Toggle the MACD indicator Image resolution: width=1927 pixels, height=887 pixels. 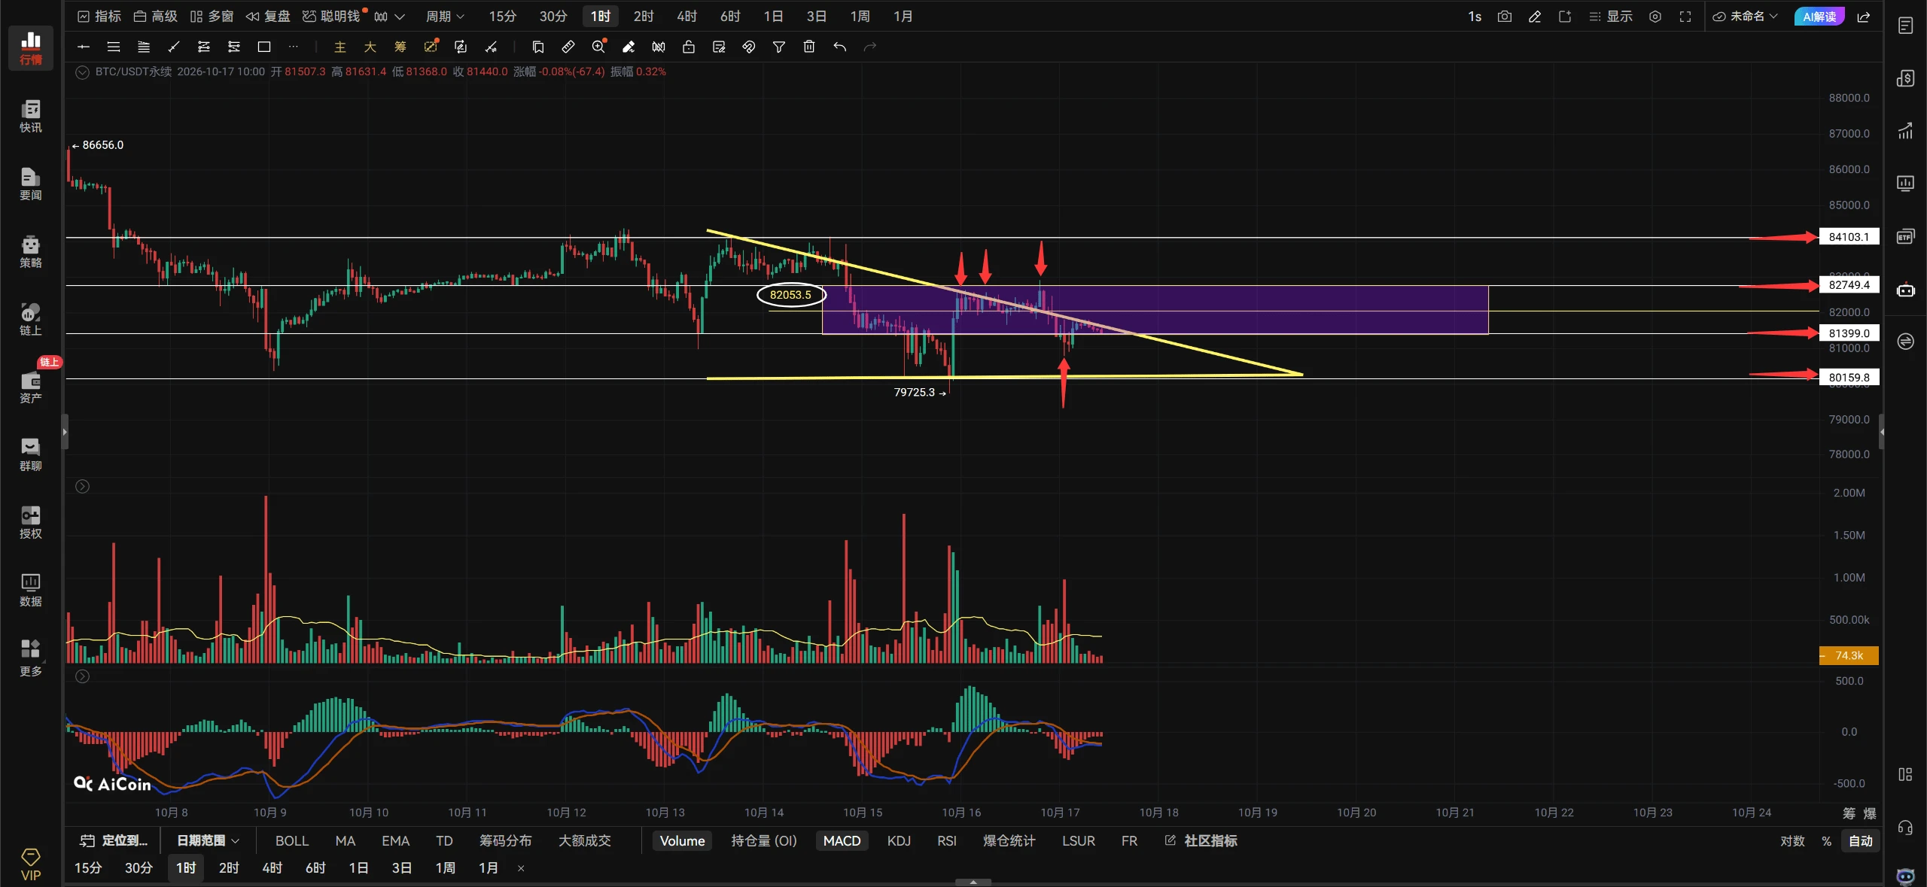(x=842, y=840)
